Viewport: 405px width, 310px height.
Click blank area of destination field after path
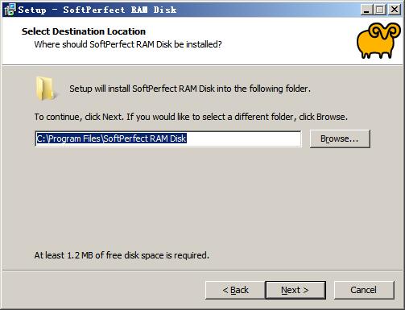[243, 138]
